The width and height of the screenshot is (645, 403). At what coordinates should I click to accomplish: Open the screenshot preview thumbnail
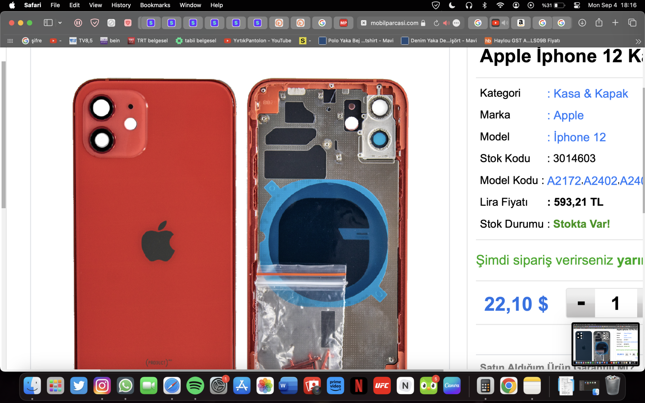click(x=605, y=344)
